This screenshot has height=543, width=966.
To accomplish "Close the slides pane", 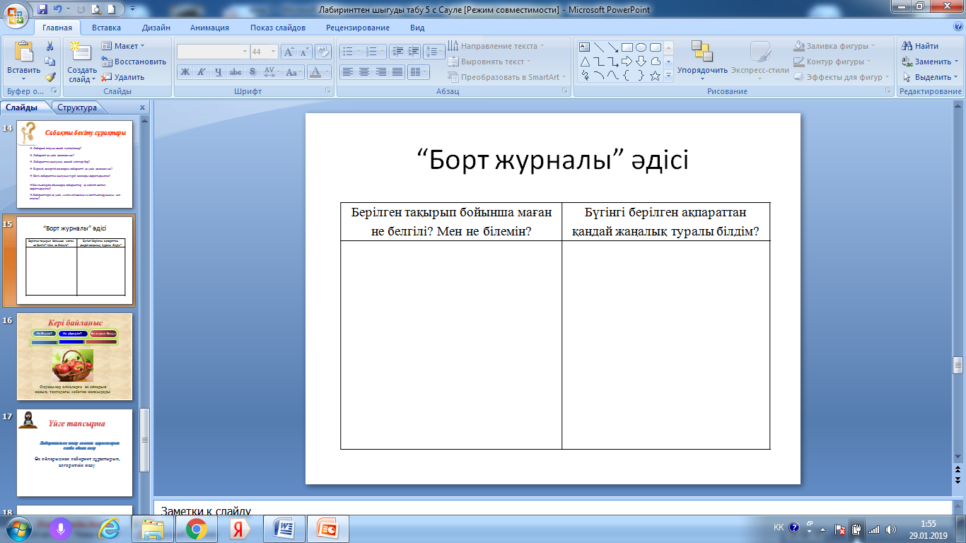I will [x=142, y=107].
